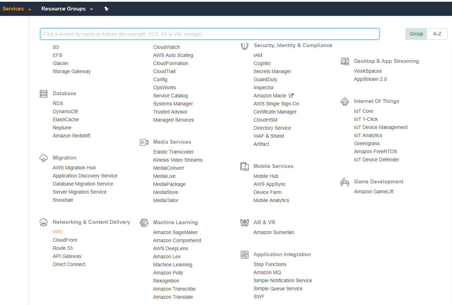
Task: Open Amazon GameLift
Action: tap(374, 192)
